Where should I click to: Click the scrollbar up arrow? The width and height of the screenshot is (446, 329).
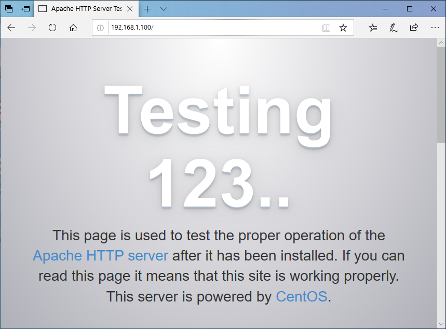(x=441, y=43)
